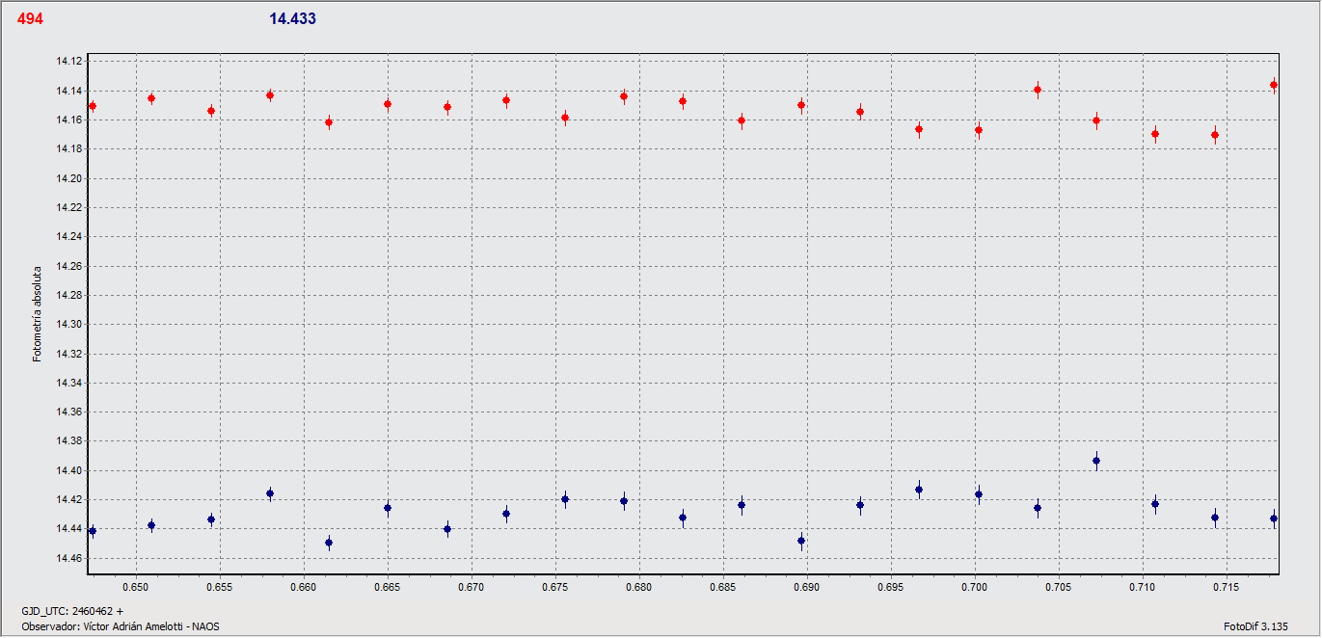The image size is (1322, 638).
Task: Click the 14.16 y-axis tick label
Action: (69, 120)
